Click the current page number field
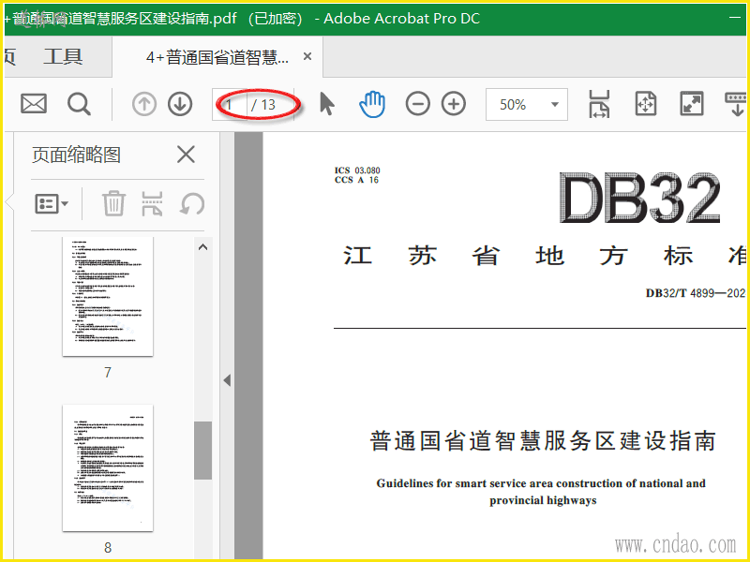This screenshot has width=750, height=562. tap(230, 104)
